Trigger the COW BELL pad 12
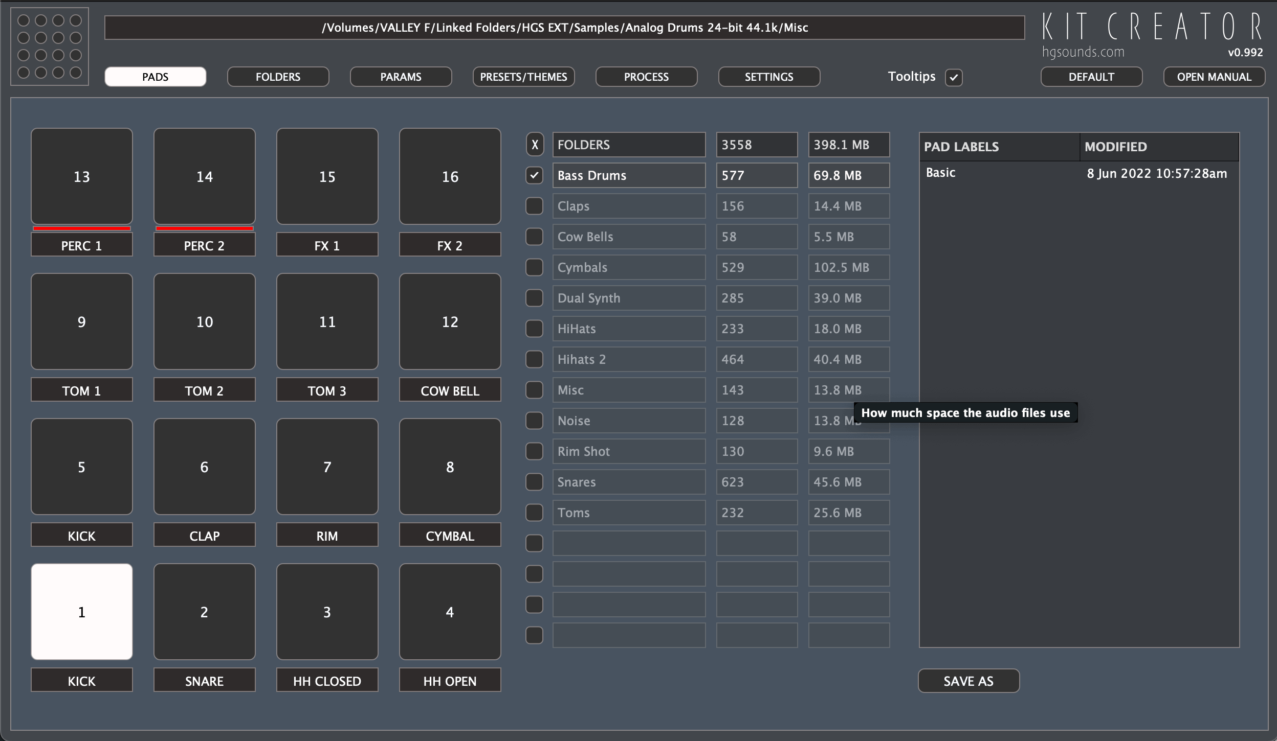 click(x=449, y=321)
